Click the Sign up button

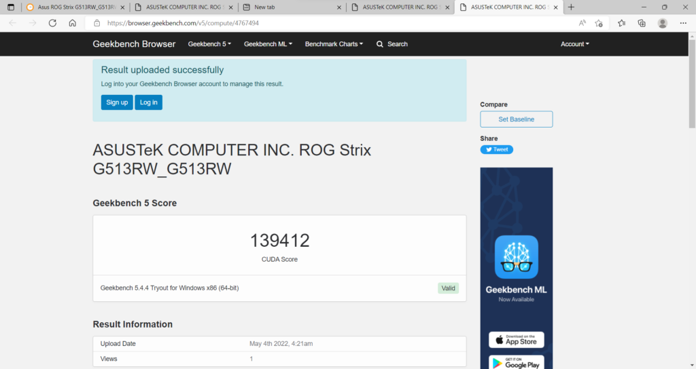tap(117, 102)
